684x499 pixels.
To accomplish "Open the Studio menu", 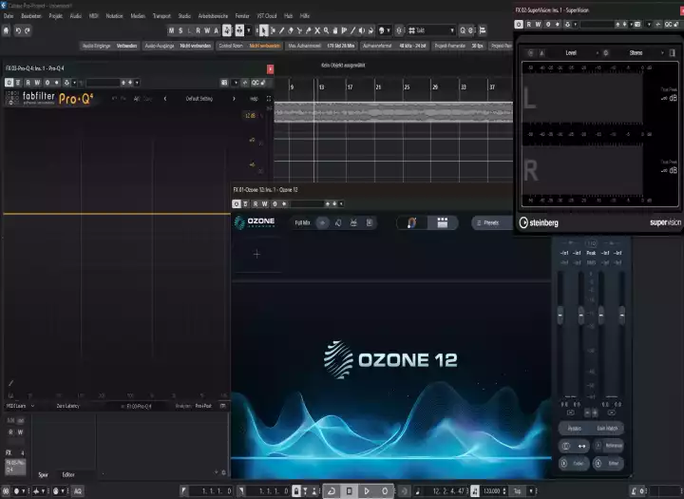I will click(x=184, y=16).
